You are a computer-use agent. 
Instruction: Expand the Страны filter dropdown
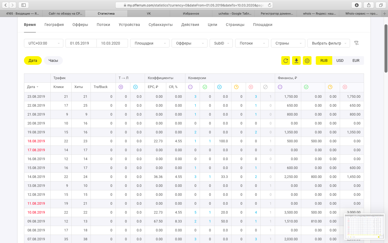tap(288, 43)
